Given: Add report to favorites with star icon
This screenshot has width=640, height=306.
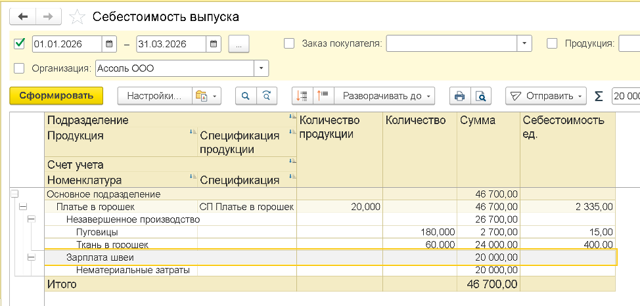Looking at the screenshot, I should click(x=77, y=16).
